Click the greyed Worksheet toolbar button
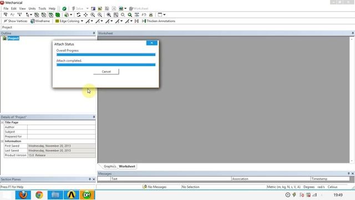 (x=139, y=9)
